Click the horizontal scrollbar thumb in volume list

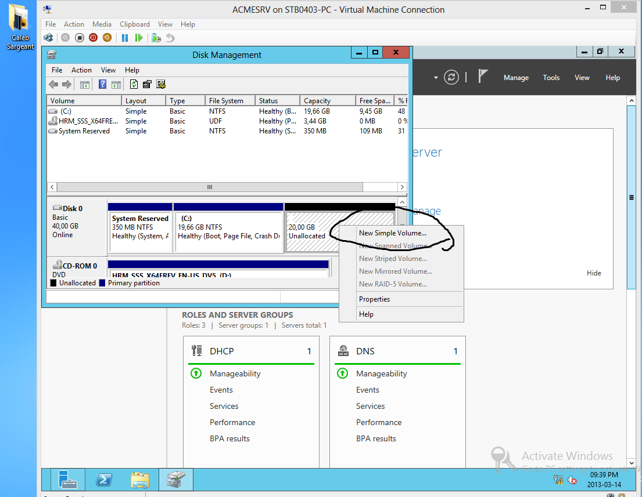[210, 187]
